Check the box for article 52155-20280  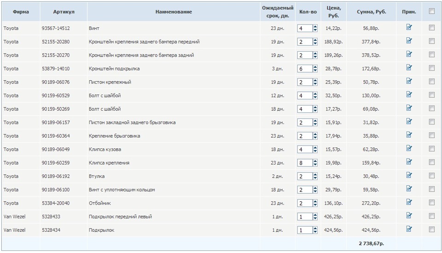tap(432, 41)
